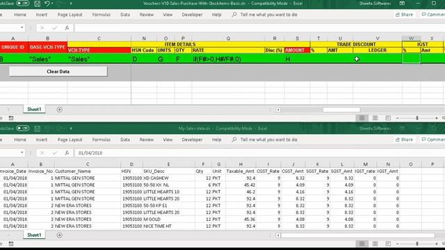This screenshot has height=250, width=445.
Task: Click Tell me search icon in top window
Action: [x=234, y=15]
